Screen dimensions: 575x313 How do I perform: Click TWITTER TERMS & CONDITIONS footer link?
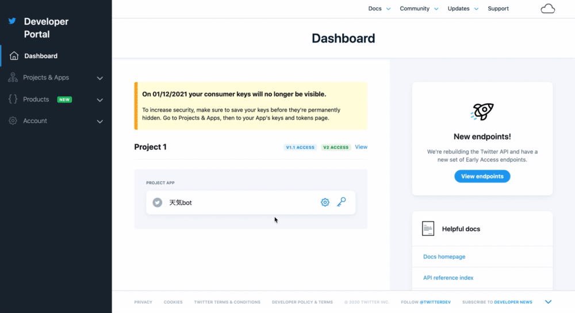(x=227, y=302)
